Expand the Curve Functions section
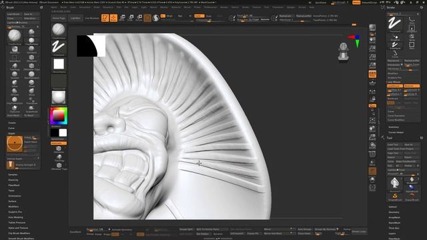Viewport: 427px width, 240px height. point(396,115)
